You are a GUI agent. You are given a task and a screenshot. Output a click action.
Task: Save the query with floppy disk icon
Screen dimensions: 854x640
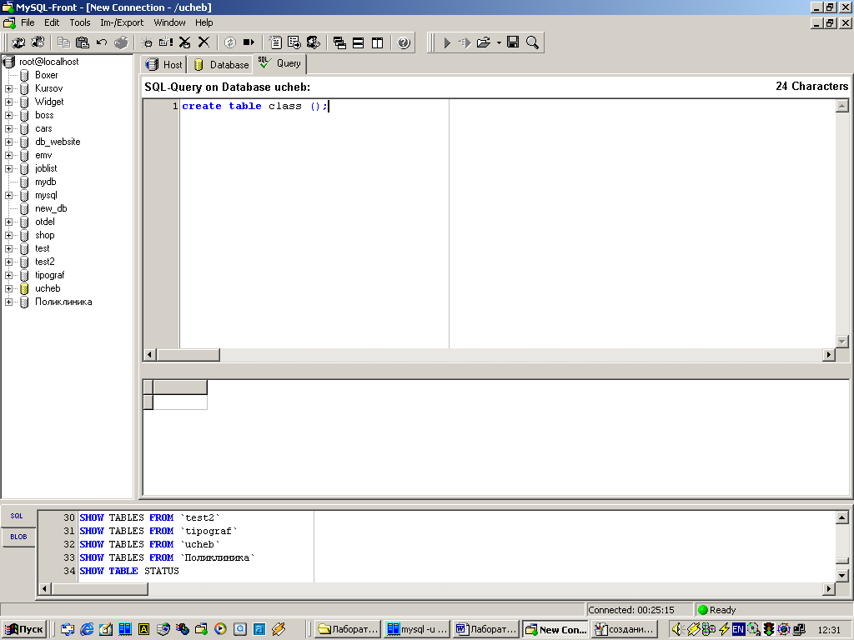[x=513, y=42]
